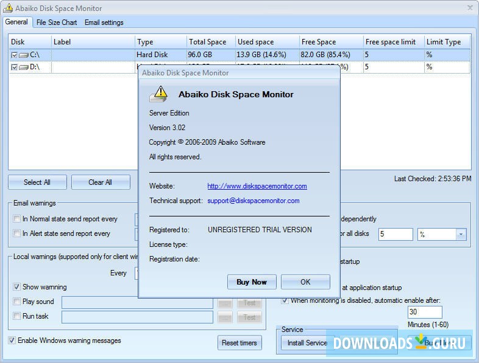Click the Install Service button
The width and height of the screenshot is (479, 363).
coord(307,343)
